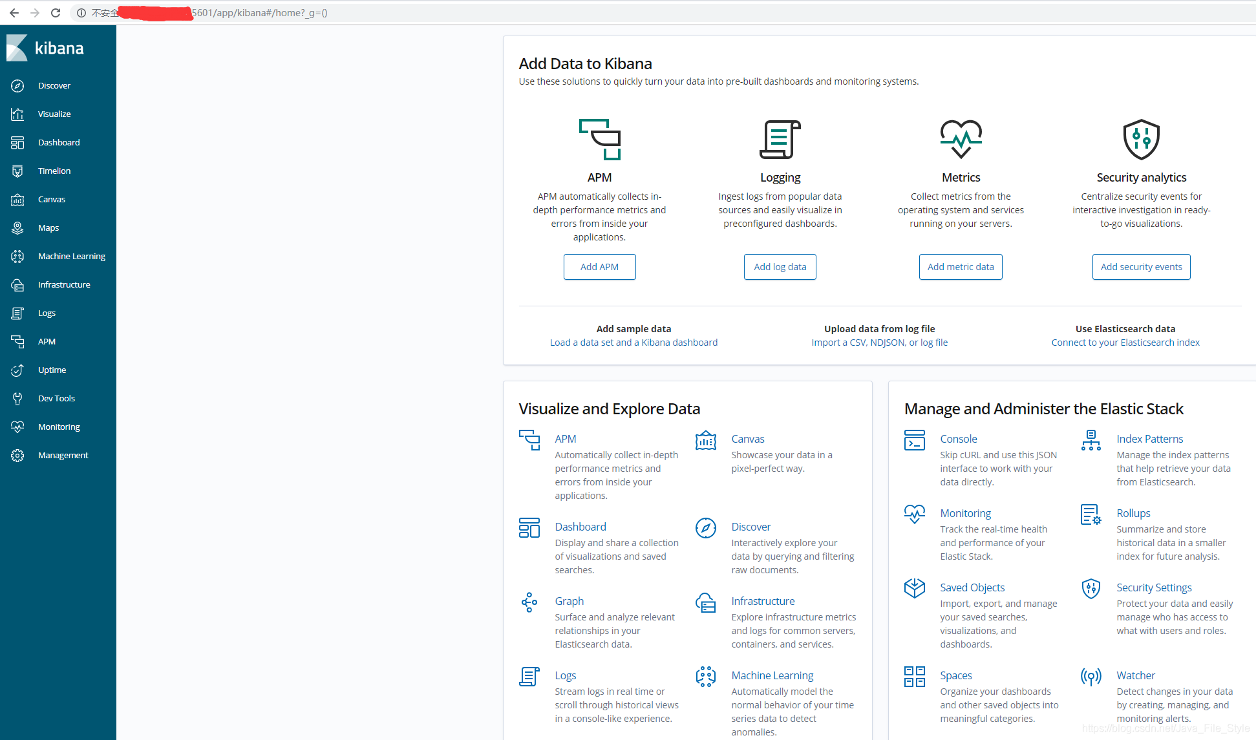The image size is (1256, 740).
Task: Click the browser forward arrow
Action: point(35,13)
